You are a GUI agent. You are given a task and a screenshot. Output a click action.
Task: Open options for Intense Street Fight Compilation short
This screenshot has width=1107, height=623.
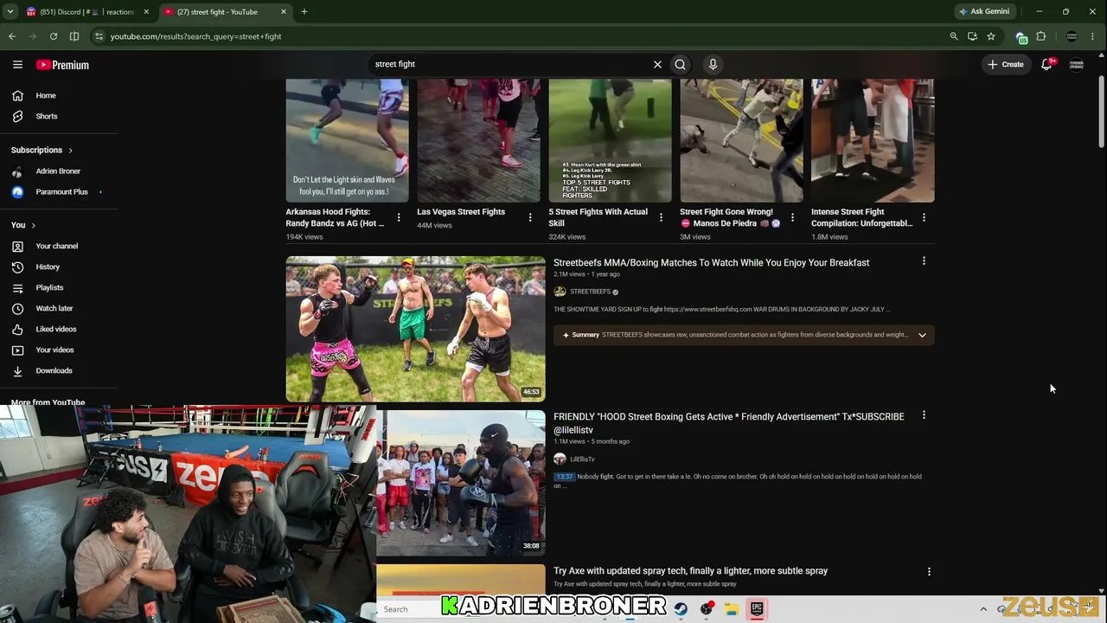tap(924, 217)
